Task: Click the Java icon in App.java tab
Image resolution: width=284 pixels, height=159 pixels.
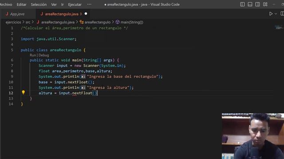Action: (x=7, y=14)
